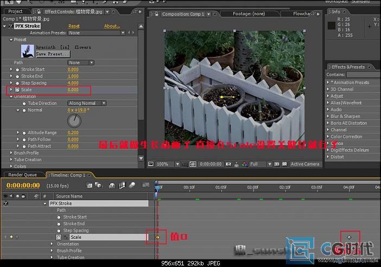
Task: Toggle the PFX Stroke effect switch
Action: point(11,26)
